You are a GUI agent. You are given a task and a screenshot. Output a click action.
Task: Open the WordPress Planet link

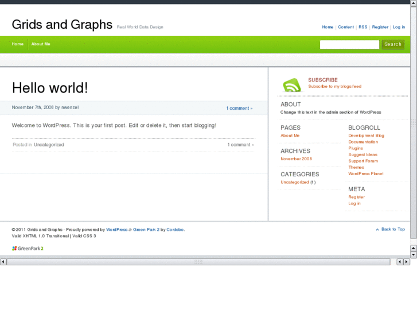pyautogui.click(x=366, y=173)
